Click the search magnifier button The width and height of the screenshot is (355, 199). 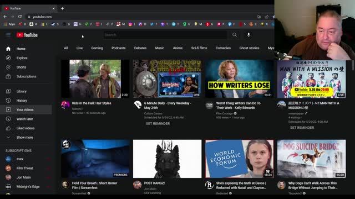[235, 35]
